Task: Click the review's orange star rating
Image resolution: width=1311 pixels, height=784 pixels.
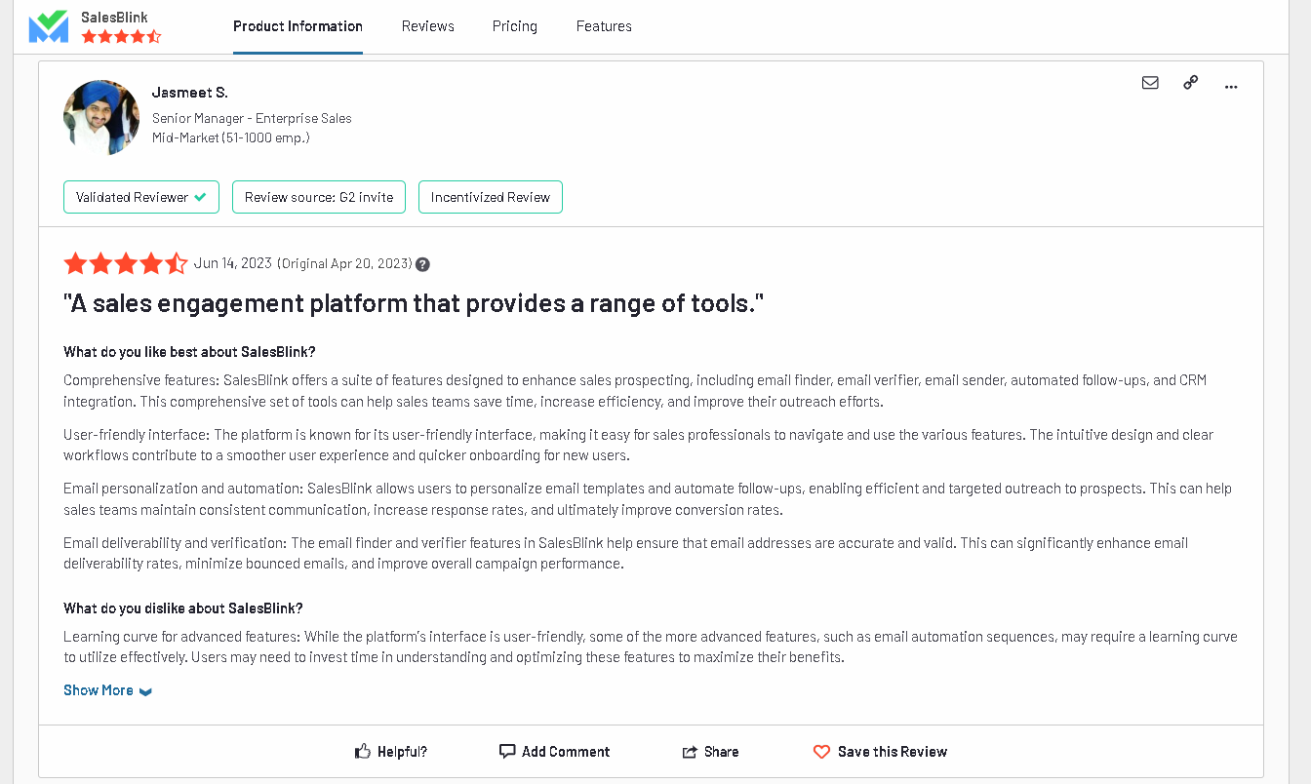Action: pyautogui.click(x=126, y=263)
